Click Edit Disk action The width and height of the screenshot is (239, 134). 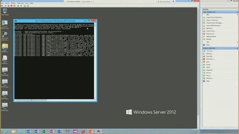coord(209,28)
